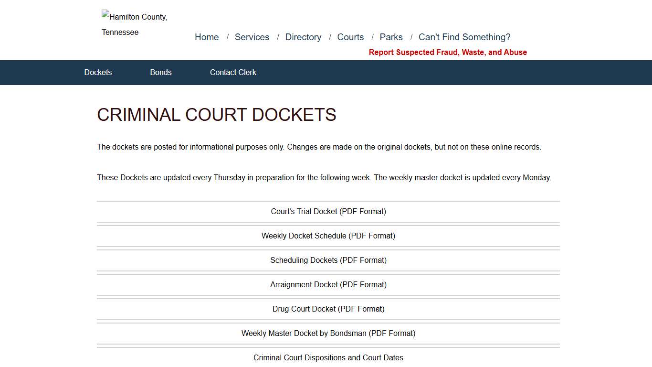This screenshot has width=652, height=367.
Task: Open the Drug Court Docket PDF
Action: click(x=328, y=309)
